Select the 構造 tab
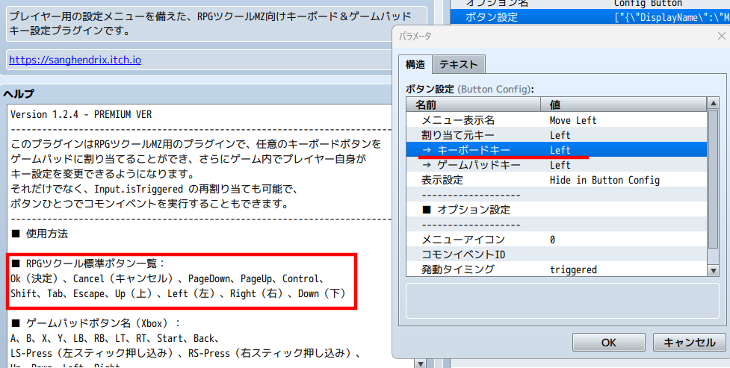 tap(415, 64)
